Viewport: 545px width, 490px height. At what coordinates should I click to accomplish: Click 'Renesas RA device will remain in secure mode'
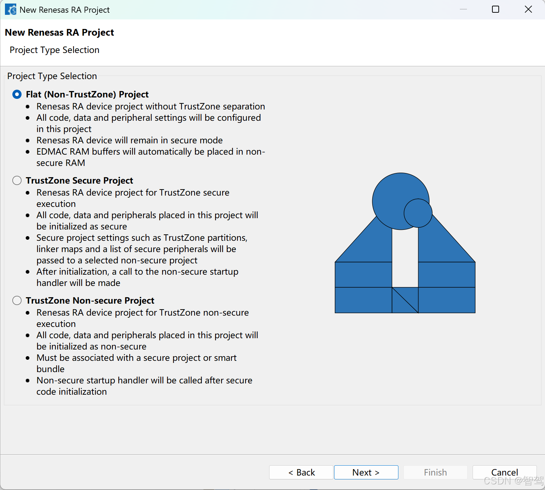pyautogui.click(x=130, y=141)
